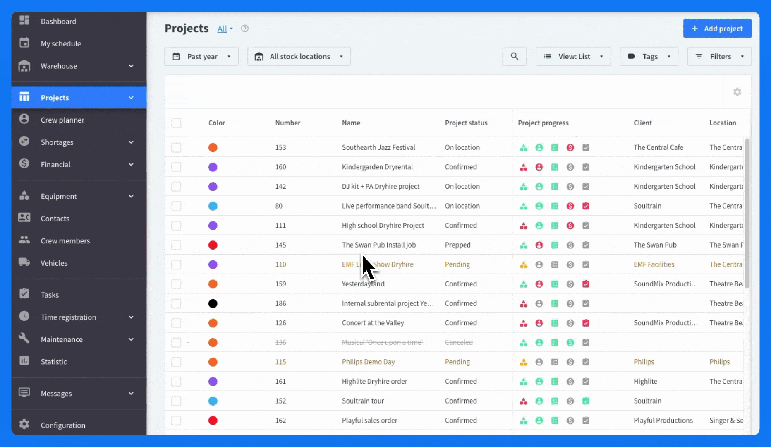The width and height of the screenshot is (771, 447).
Task: Open the Past year date dropdown
Action: 201,56
